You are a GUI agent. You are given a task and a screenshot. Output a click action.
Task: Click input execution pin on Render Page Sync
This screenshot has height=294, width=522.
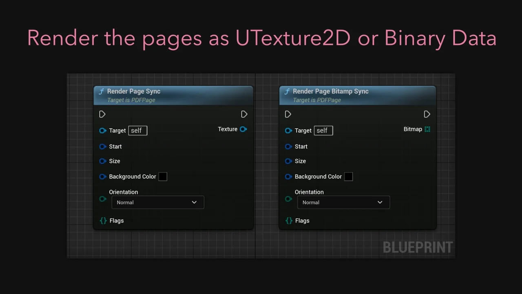[x=102, y=114]
